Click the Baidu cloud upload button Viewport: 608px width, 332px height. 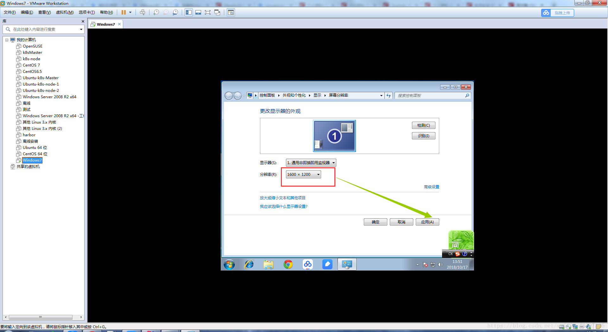[x=557, y=13]
